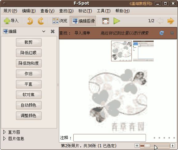Image resolution: width=178 pixels, height=150 pixels.
Task: Set rating using first rating dot
Action: click(x=154, y=138)
